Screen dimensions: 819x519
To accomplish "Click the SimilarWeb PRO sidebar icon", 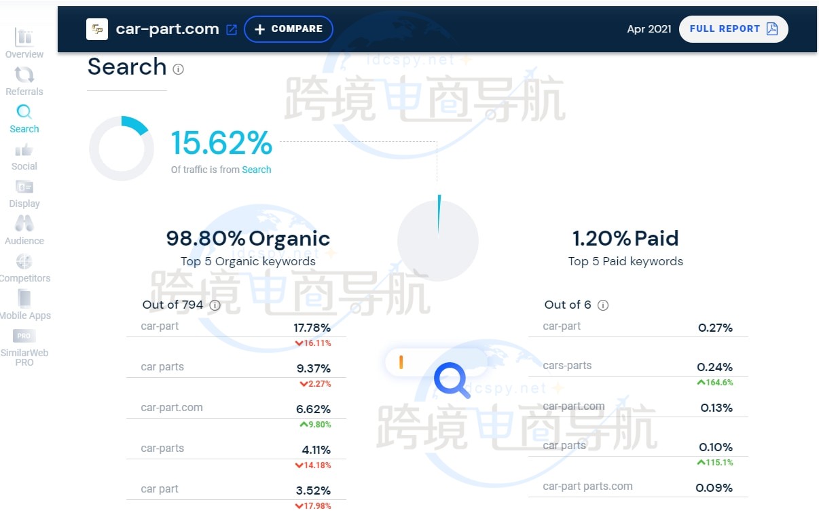I will (24, 339).
